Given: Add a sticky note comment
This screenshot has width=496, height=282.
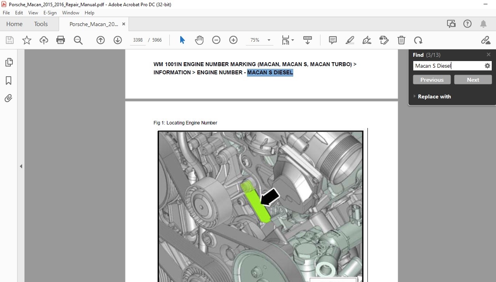Looking at the screenshot, I should pyautogui.click(x=332, y=40).
